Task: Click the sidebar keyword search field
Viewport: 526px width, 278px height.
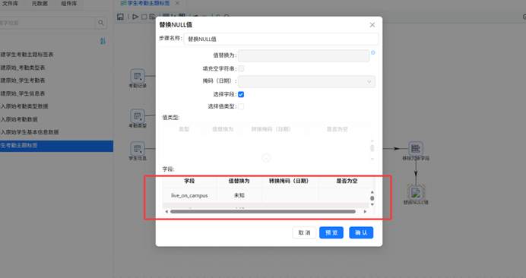Action: click(x=47, y=23)
